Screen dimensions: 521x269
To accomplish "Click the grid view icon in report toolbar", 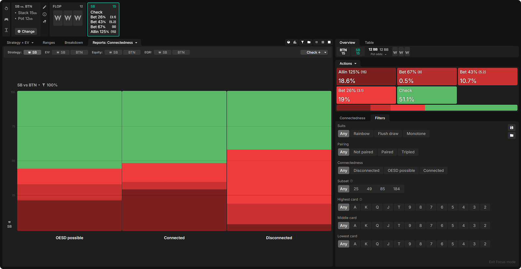I will (x=323, y=42).
